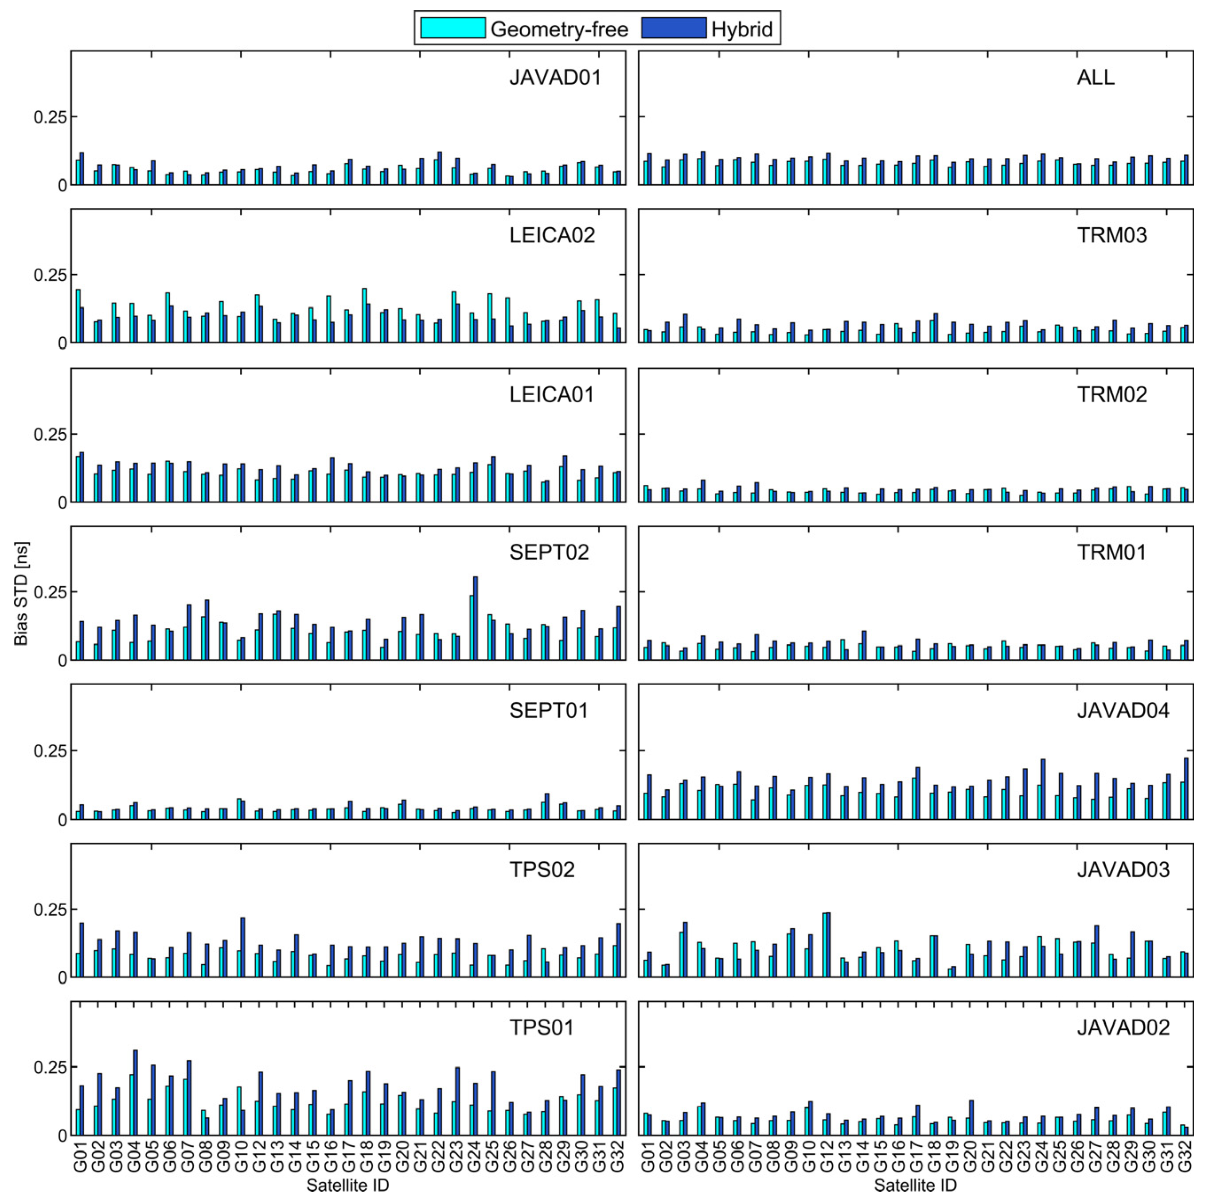Click the left Satellite ID axis label
The width and height of the screenshot is (1205, 1203).
pyautogui.click(x=347, y=1185)
